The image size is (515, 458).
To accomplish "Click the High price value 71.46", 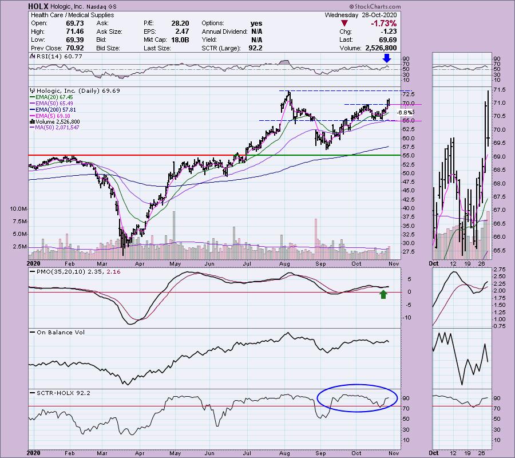I will click(x=75, y=31).
